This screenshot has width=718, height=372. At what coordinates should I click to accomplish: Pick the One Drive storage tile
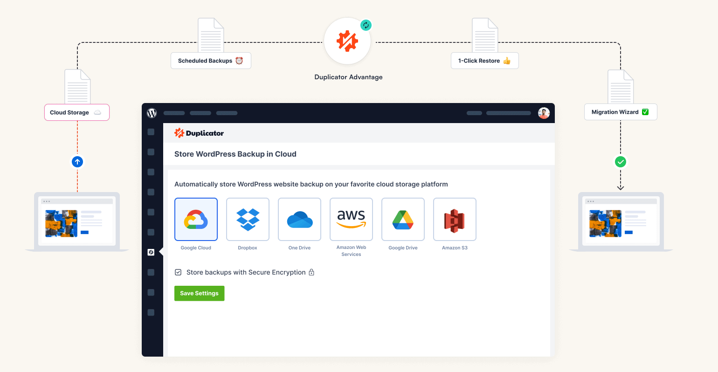[x=299, y=219]
